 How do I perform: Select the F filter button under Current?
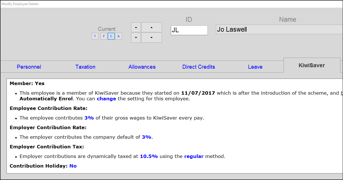104,36
